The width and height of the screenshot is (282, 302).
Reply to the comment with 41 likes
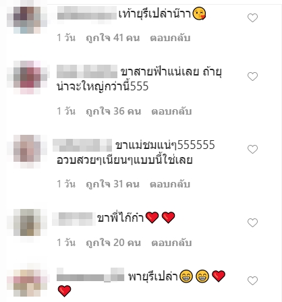(170, 38)
